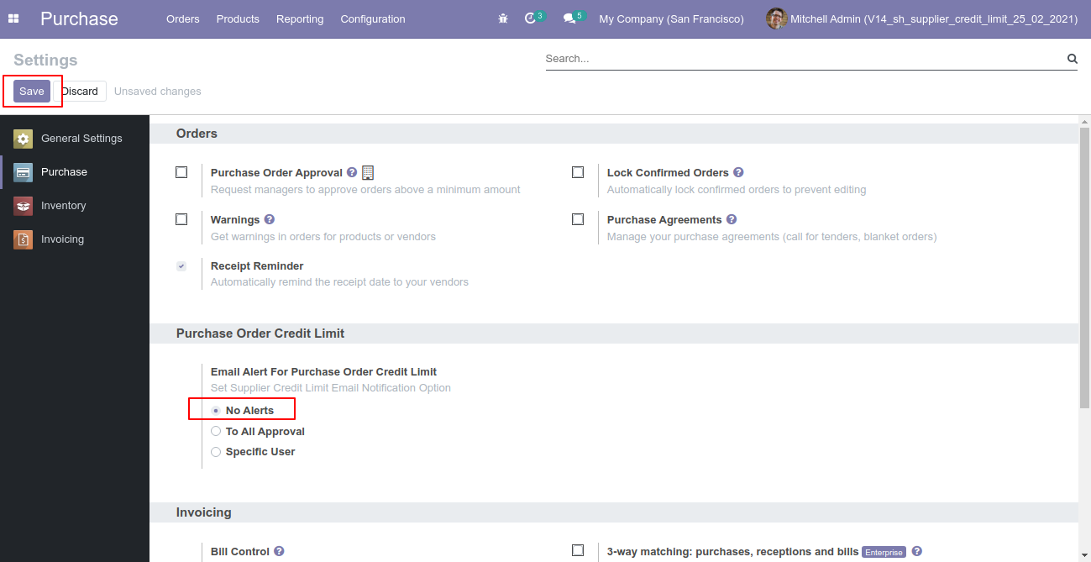Click Email Alert For Purchase Order Credit Limit label
1091x562 pixels.
323,371
